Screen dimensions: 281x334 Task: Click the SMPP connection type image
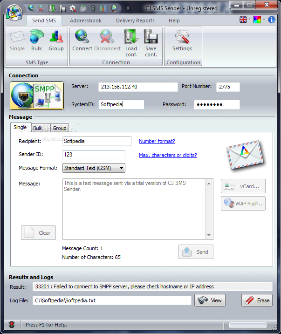click(37, 95)
